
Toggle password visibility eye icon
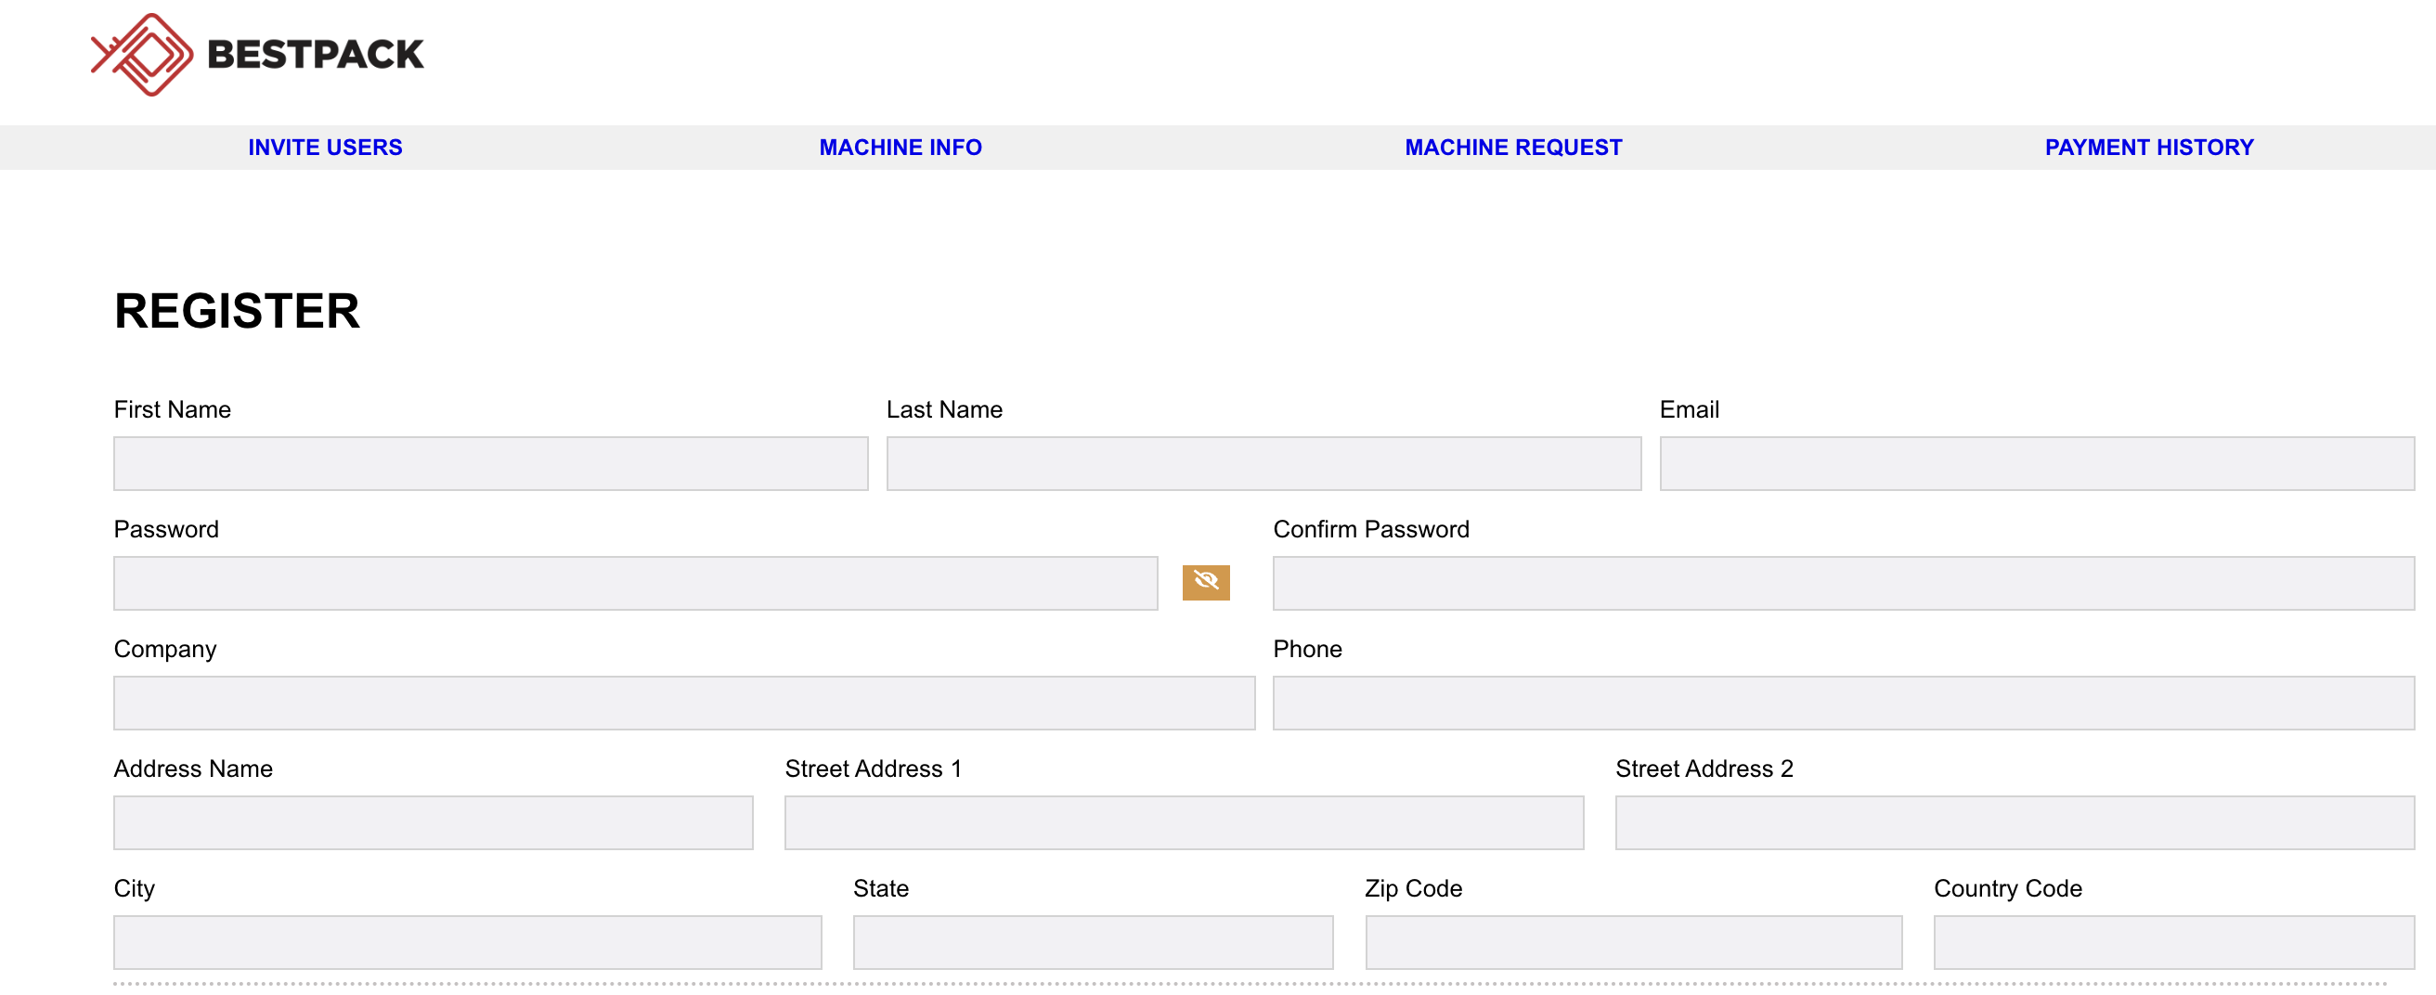(1206, 583)
